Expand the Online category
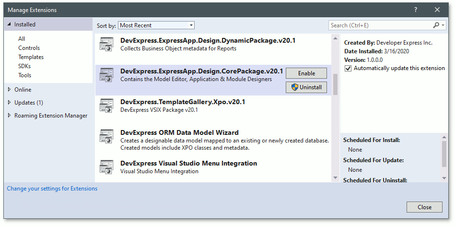This screenshot has width=455, height=226. pos(10,89)
